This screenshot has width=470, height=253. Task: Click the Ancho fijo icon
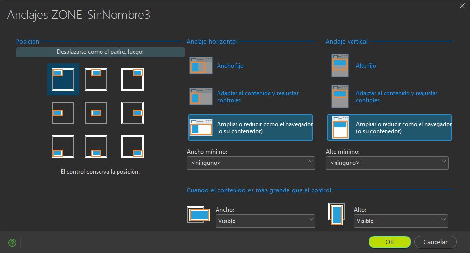point(201,65)
